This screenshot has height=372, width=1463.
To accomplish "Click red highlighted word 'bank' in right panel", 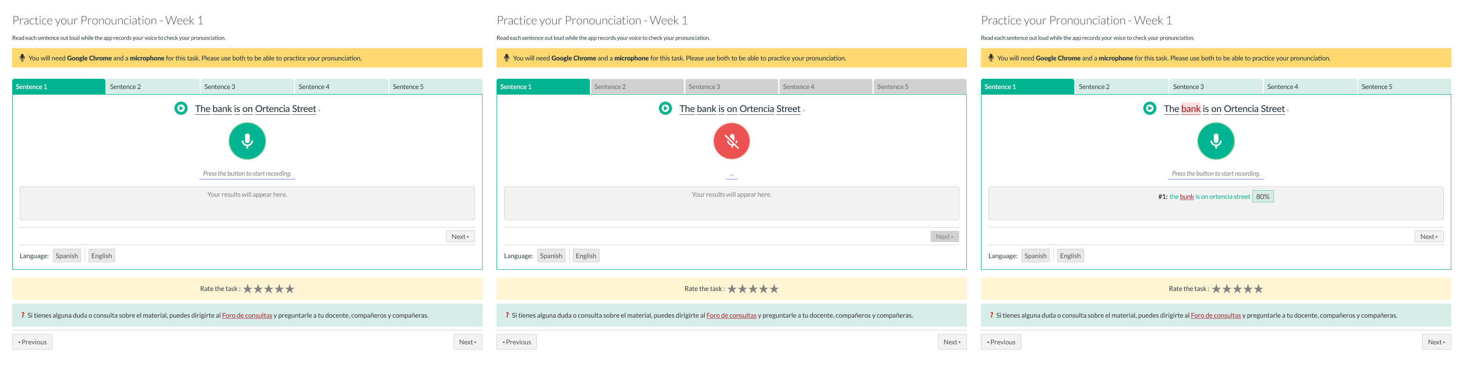I will point(1191,109).
